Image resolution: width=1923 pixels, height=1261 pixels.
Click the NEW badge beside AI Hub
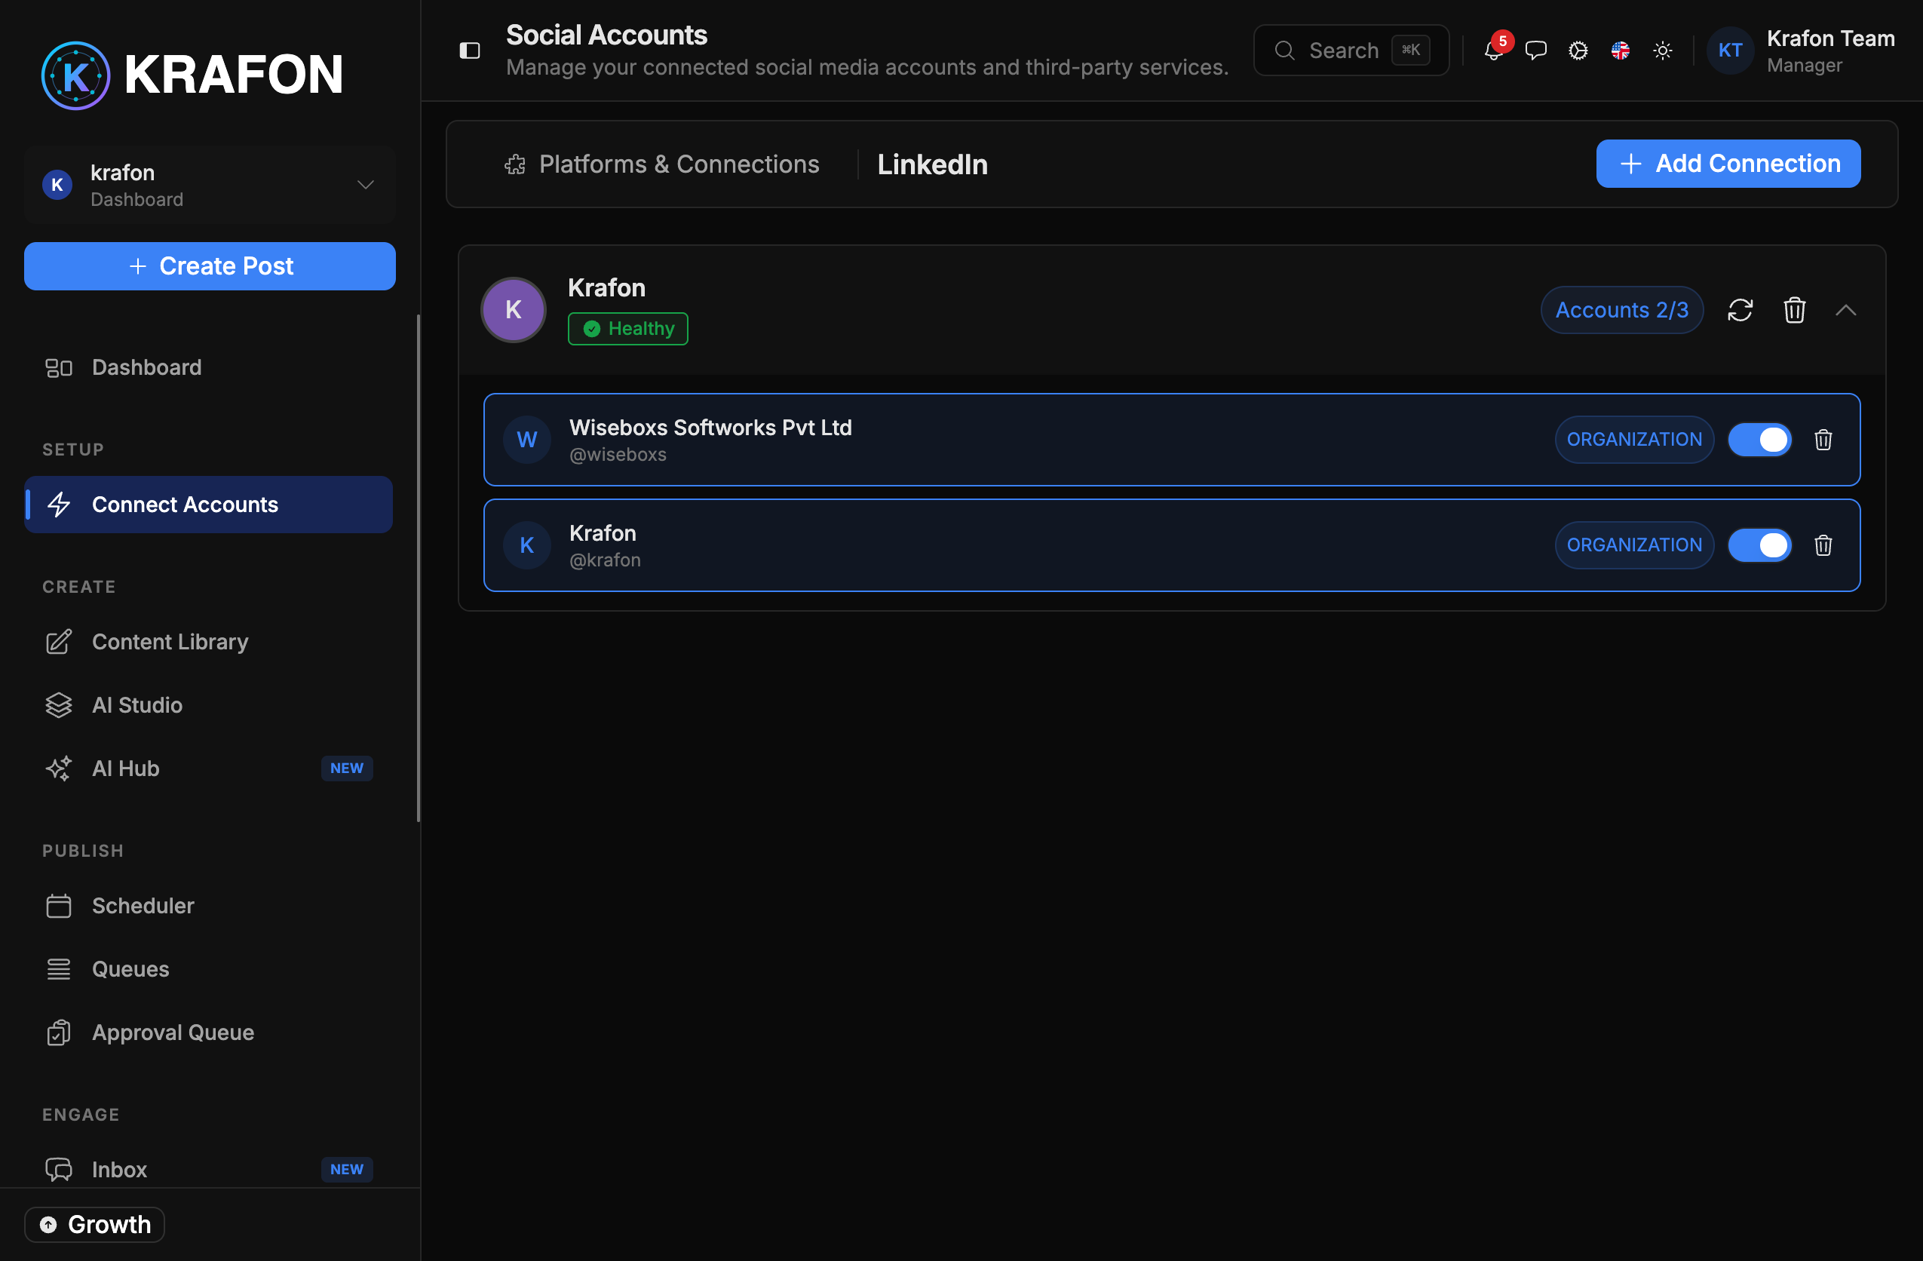click(347, 769)
